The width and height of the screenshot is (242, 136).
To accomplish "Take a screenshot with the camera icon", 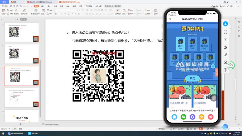I will pos(225,40).
